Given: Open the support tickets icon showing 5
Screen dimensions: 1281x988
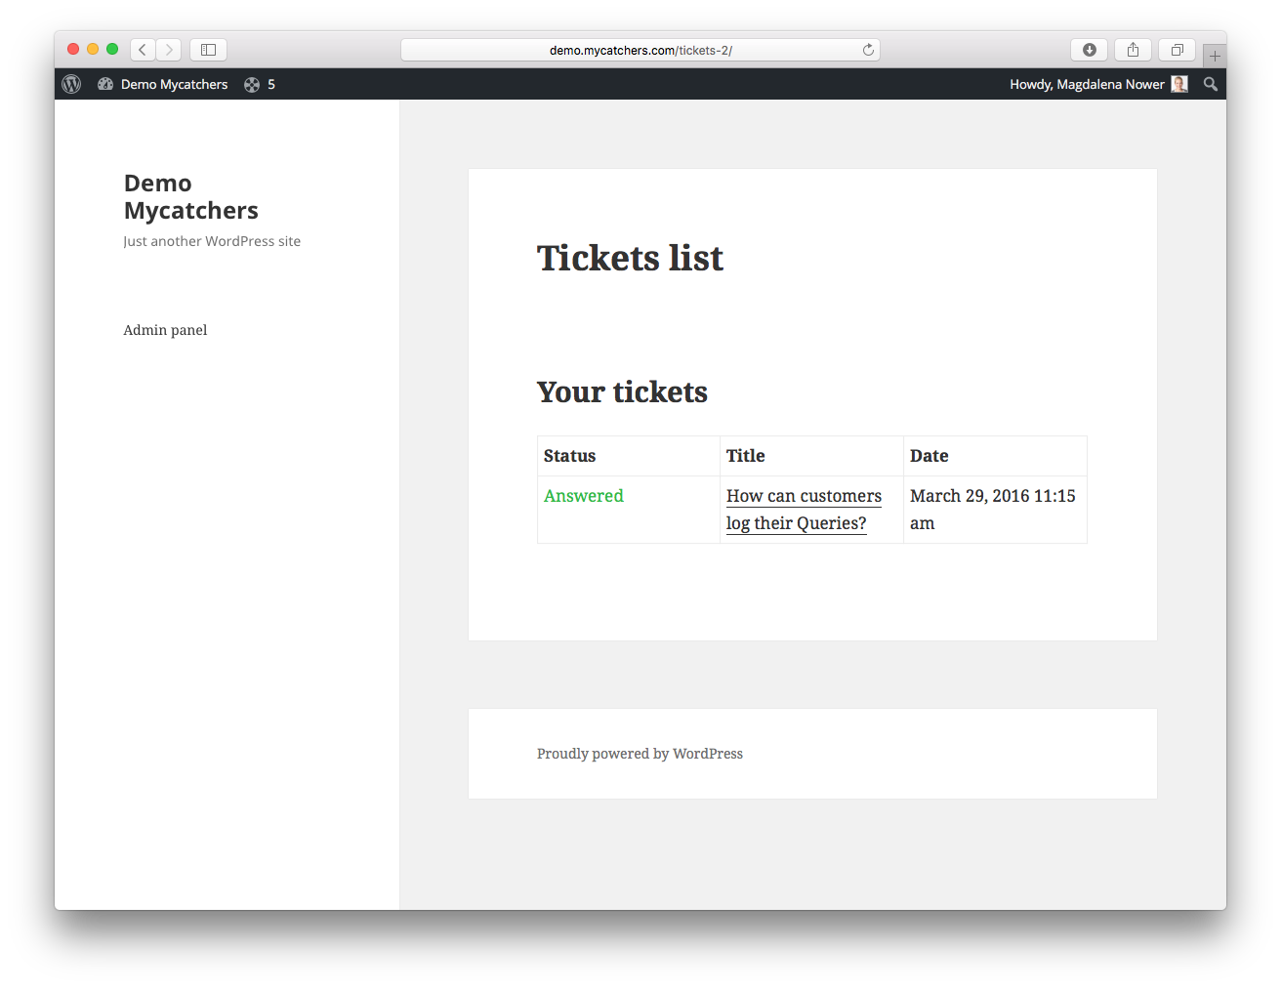Looking at the screenshot, I should tap(259, 84).
